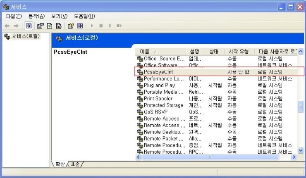Click gear icon of PcssEyeClnt service
306x178 pixels.
(x=140, y=72)
